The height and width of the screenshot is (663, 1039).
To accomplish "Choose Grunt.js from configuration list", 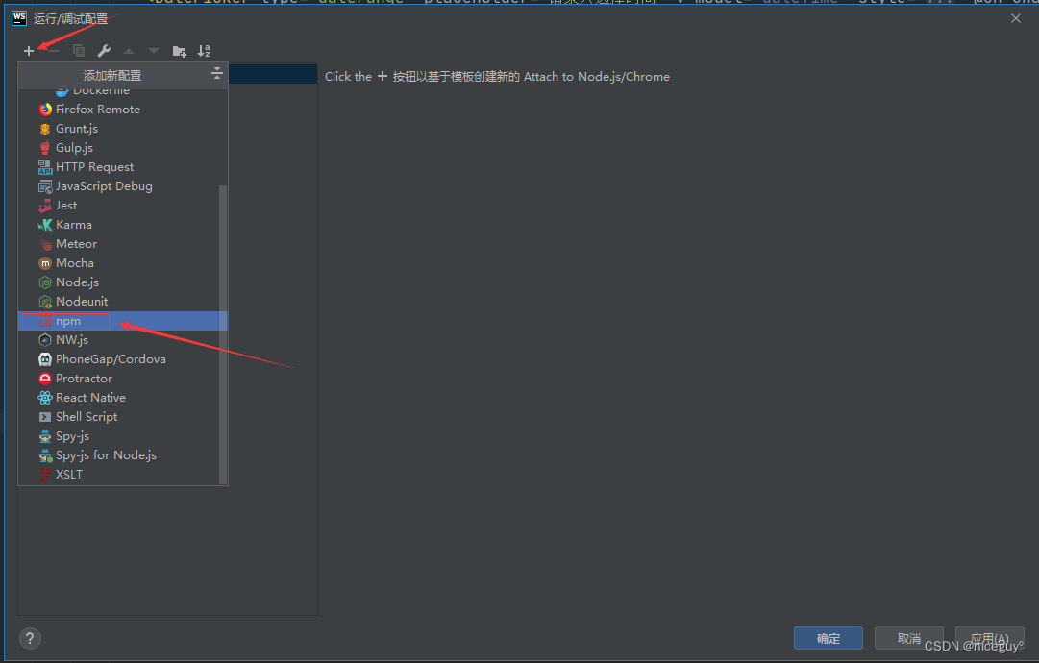I will 123,129.
